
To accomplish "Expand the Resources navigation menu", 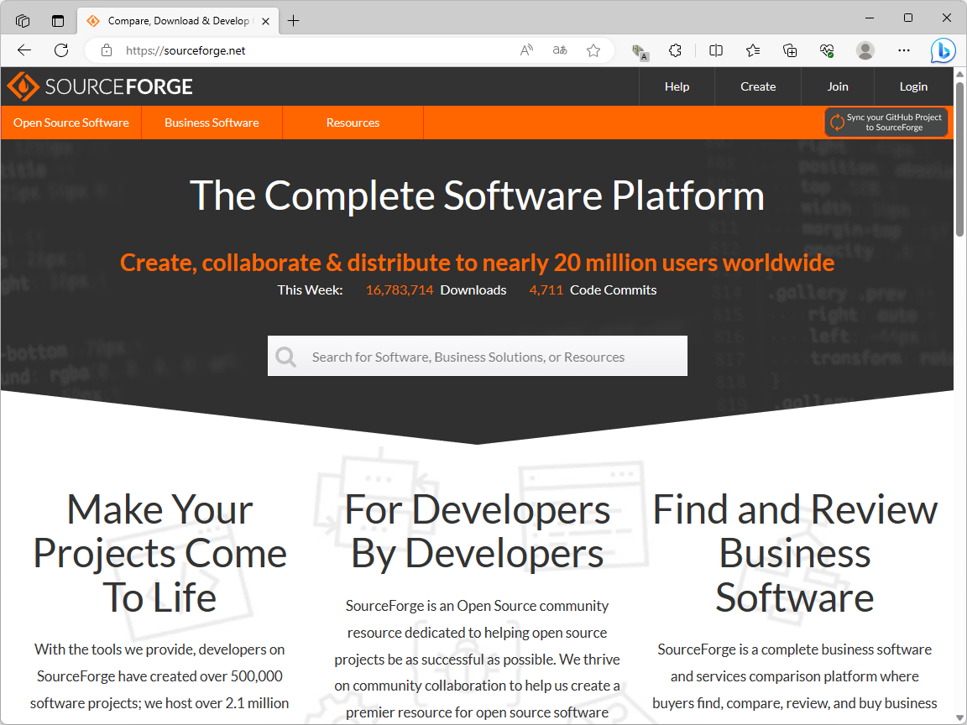I will pyautogui.click(x=353, y=123).
